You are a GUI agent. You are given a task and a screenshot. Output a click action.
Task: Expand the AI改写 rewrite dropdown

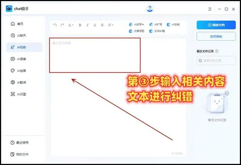pos(136,24)
